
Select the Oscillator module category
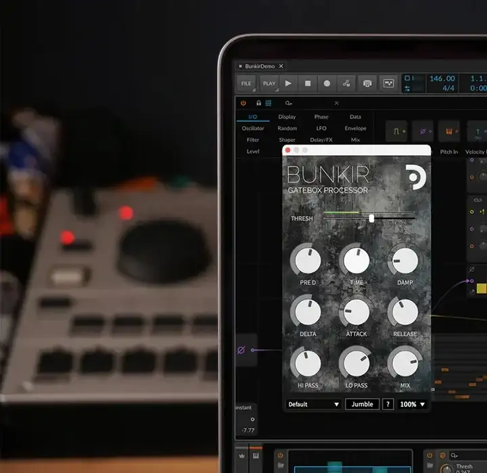tap(253, 128)
